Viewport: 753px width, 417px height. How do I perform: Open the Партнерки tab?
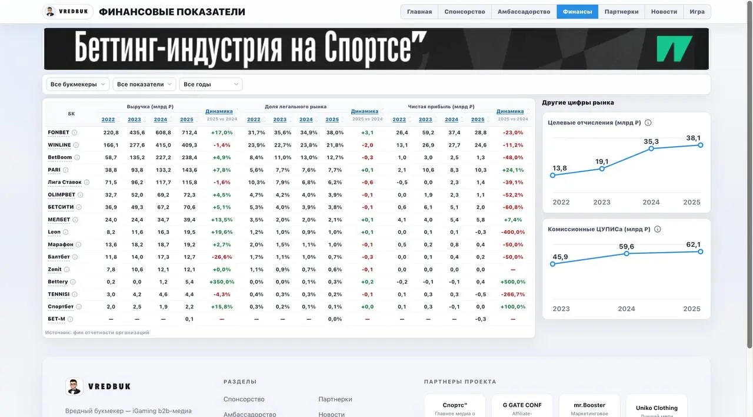621,12
